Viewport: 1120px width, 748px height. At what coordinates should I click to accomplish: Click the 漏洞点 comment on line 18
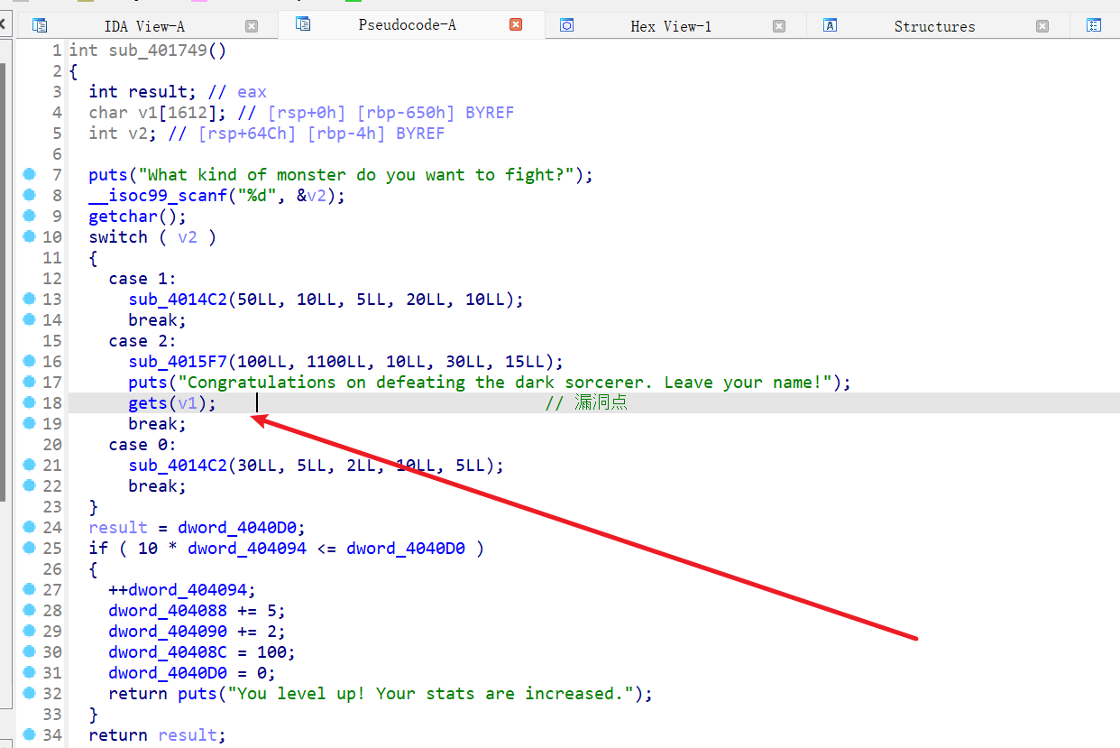point(586,402)
